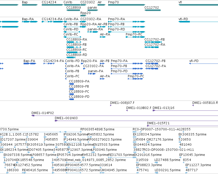Click the Pmp70-PD CDS line
Image resolution: width=218 pixels, height=174 pixels.
[127, 74]
